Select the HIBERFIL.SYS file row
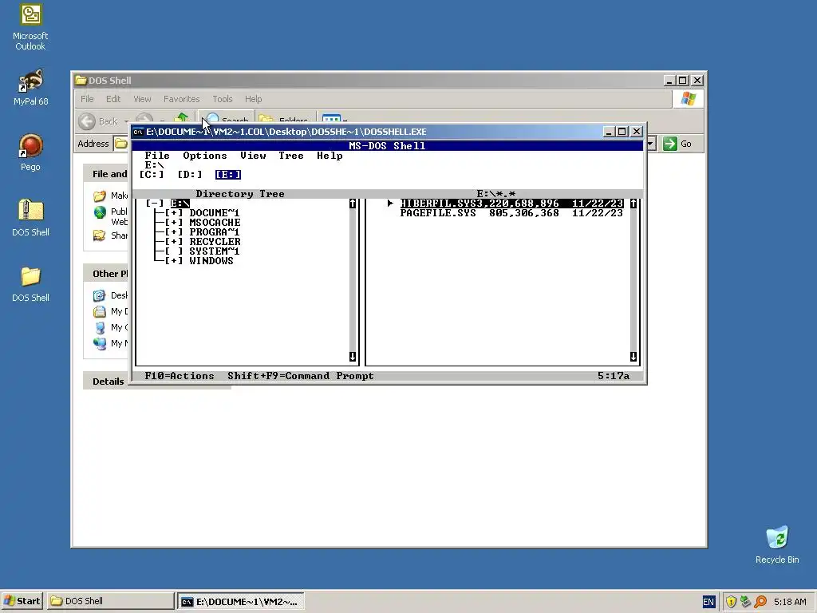Screen dimensions: 817x613 (x=511, y=204)
